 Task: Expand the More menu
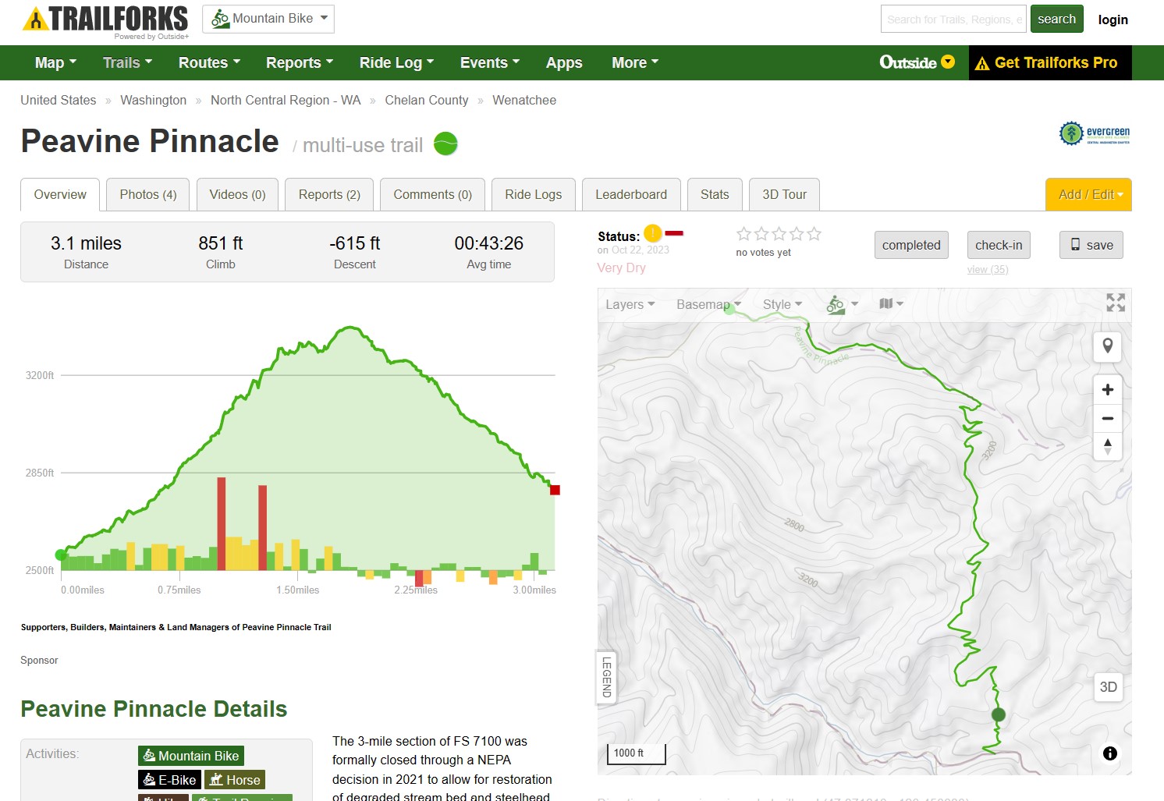tap(635, 62)
